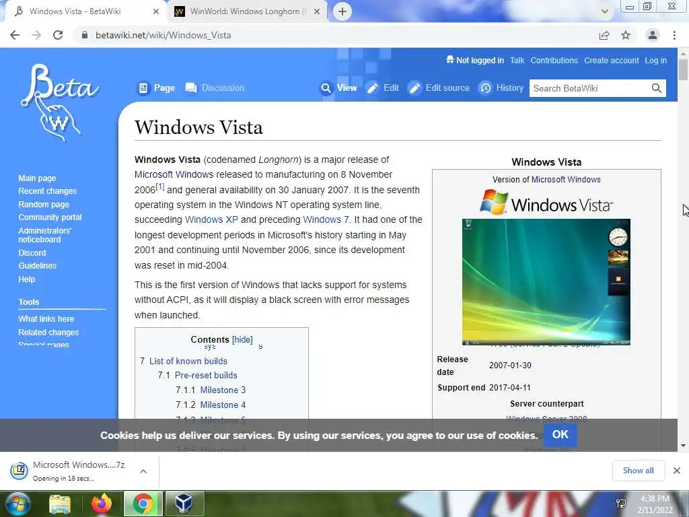Open the Community portal link
Image resolution: width=689 pixels, height=517 pixels.
(x=50, y=217)
